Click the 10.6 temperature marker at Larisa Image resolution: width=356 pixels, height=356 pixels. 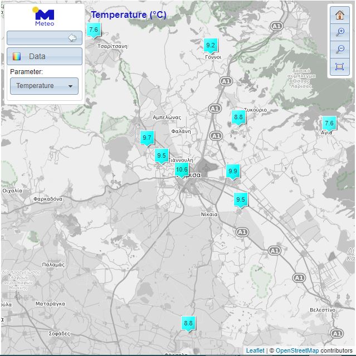pyautogui.click(x=182, y=170)
